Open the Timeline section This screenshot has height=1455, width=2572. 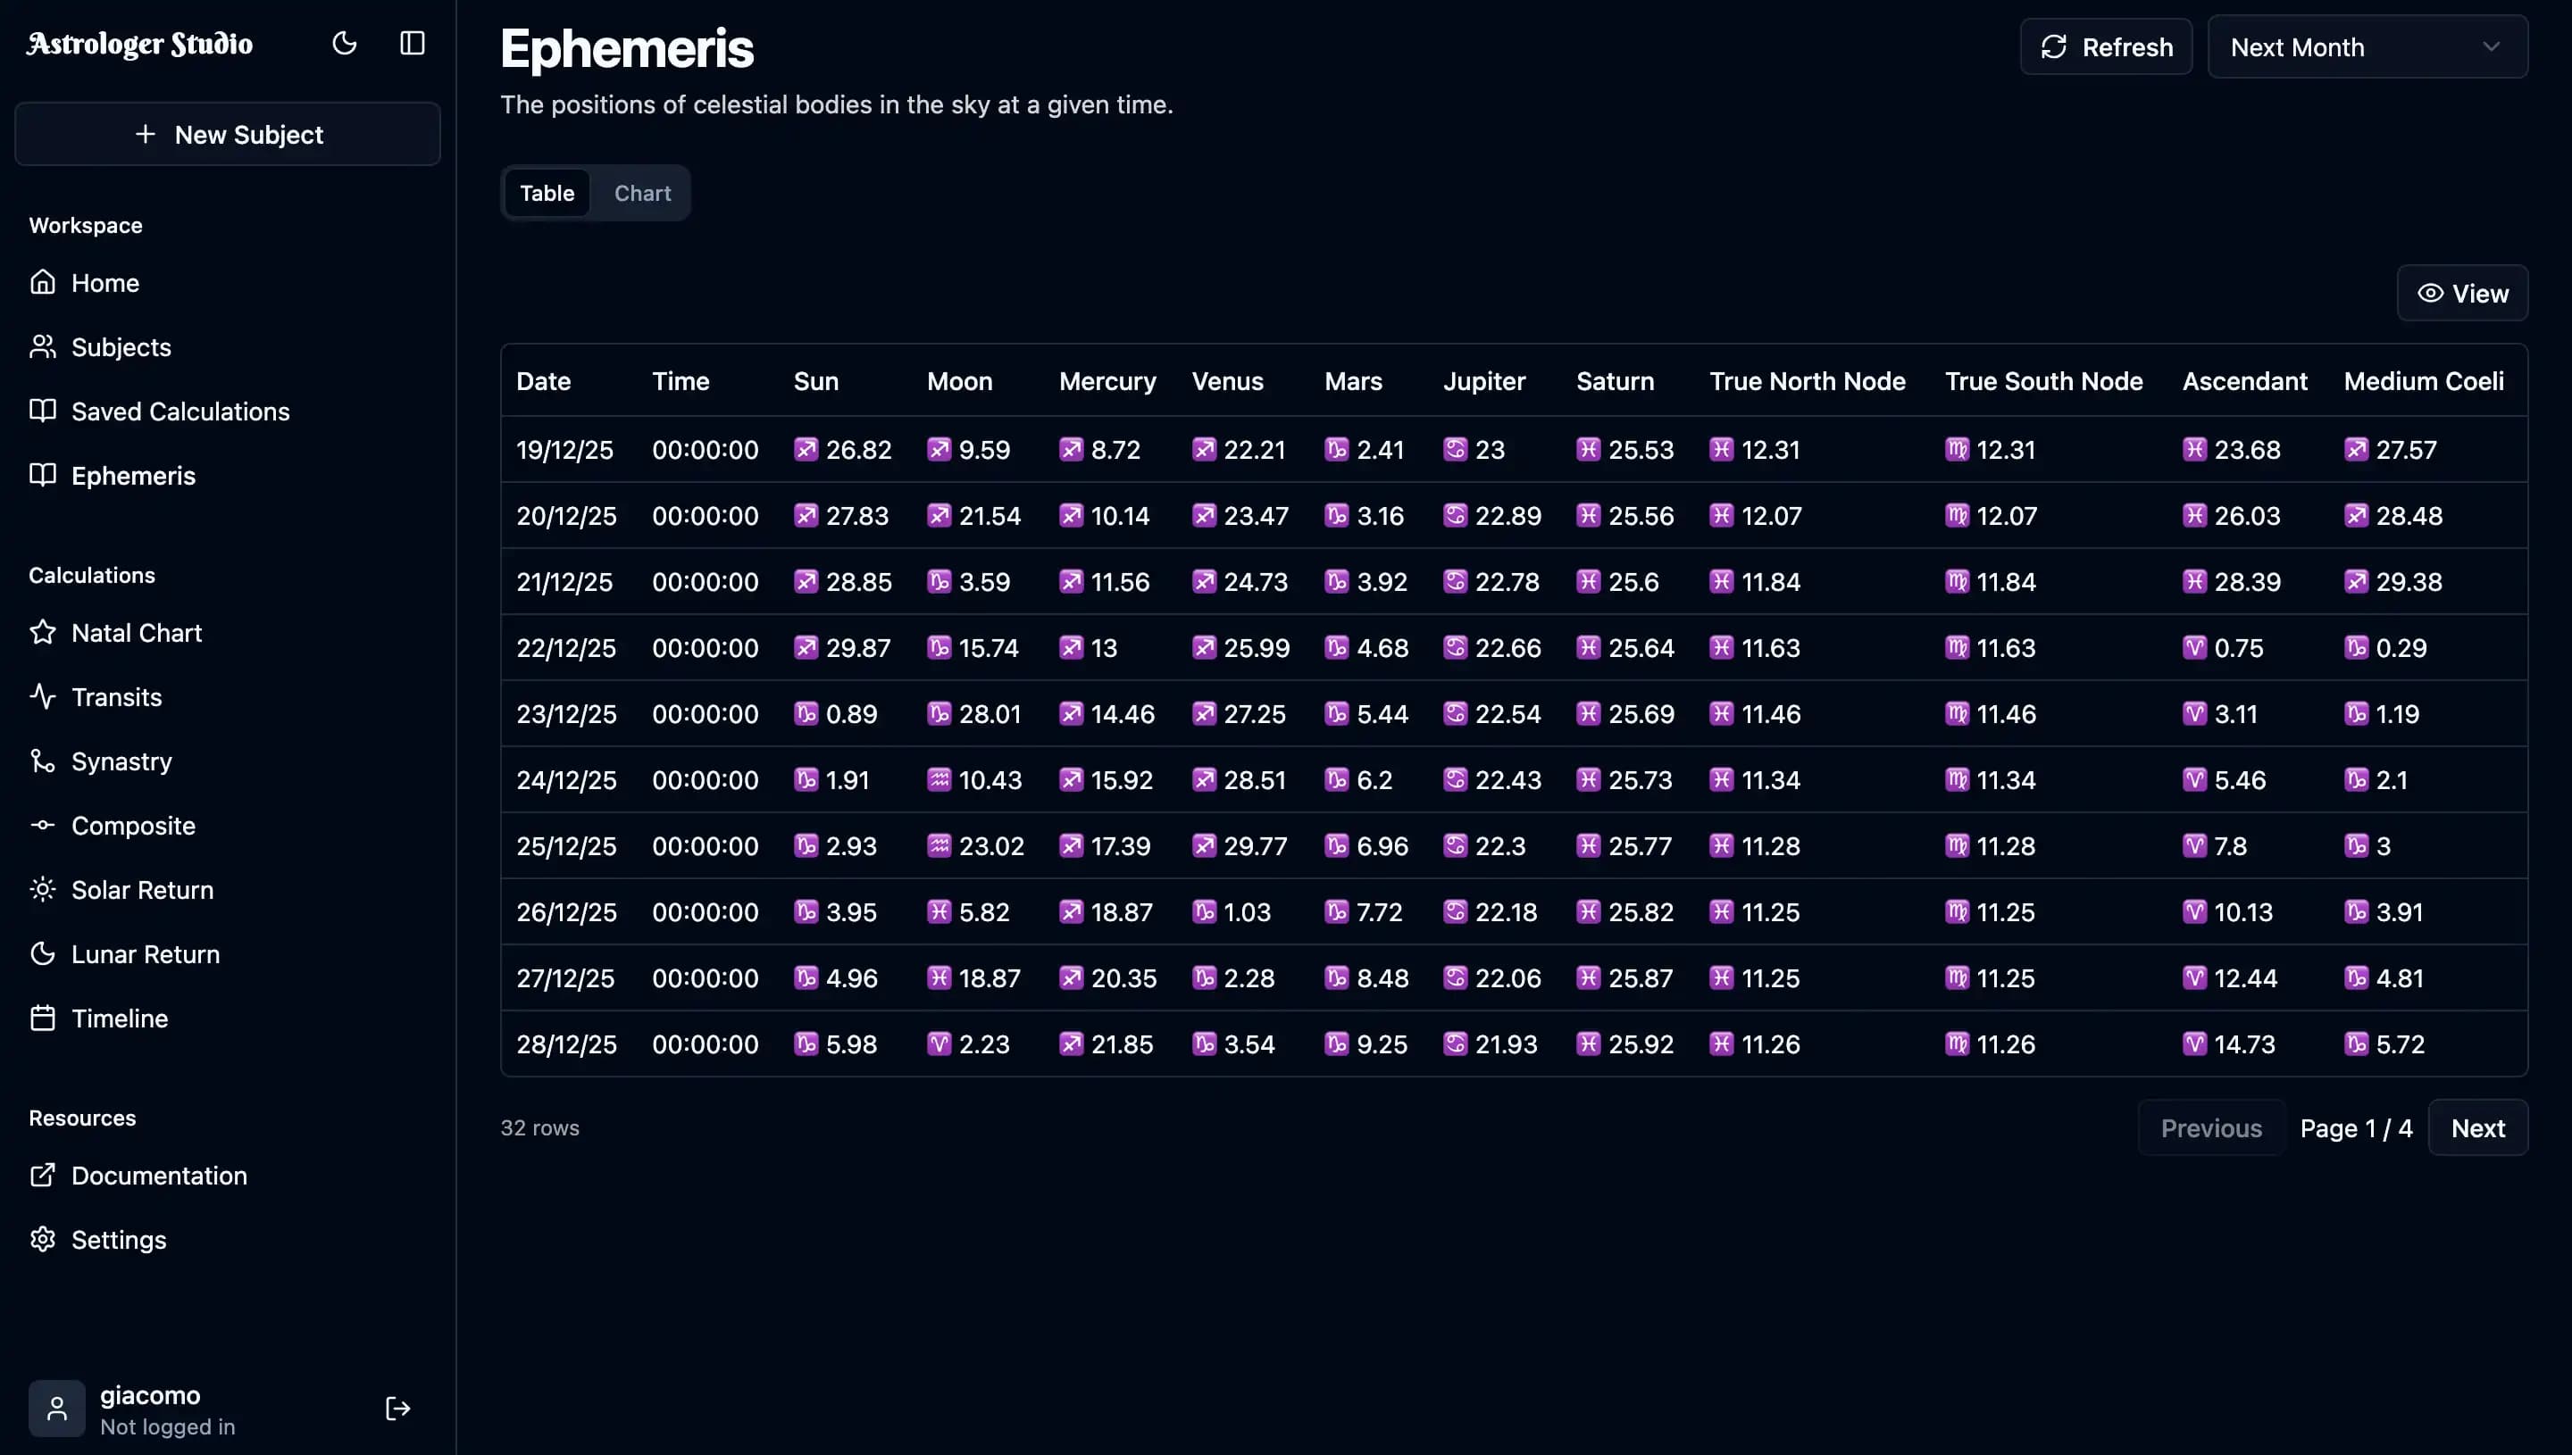(119, 1018)
